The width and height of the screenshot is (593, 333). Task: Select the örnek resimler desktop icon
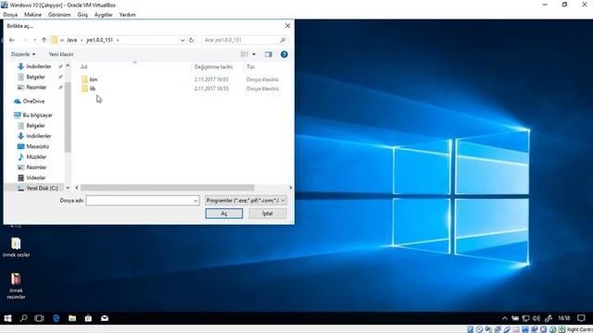point(16,286)
